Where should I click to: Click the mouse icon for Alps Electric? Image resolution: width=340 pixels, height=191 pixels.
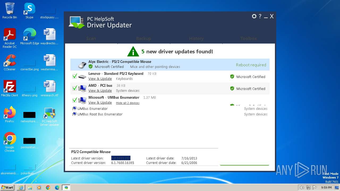[82, 65]
